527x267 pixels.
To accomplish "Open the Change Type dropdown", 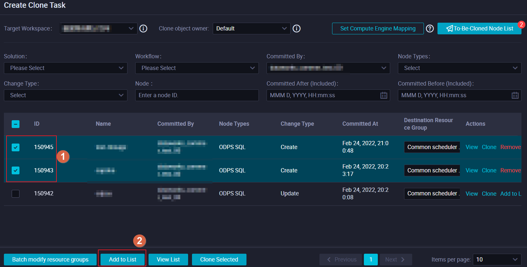I will point(66,95).
